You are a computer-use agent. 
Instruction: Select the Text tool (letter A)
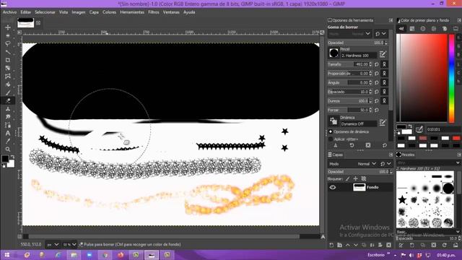(8, 133)
